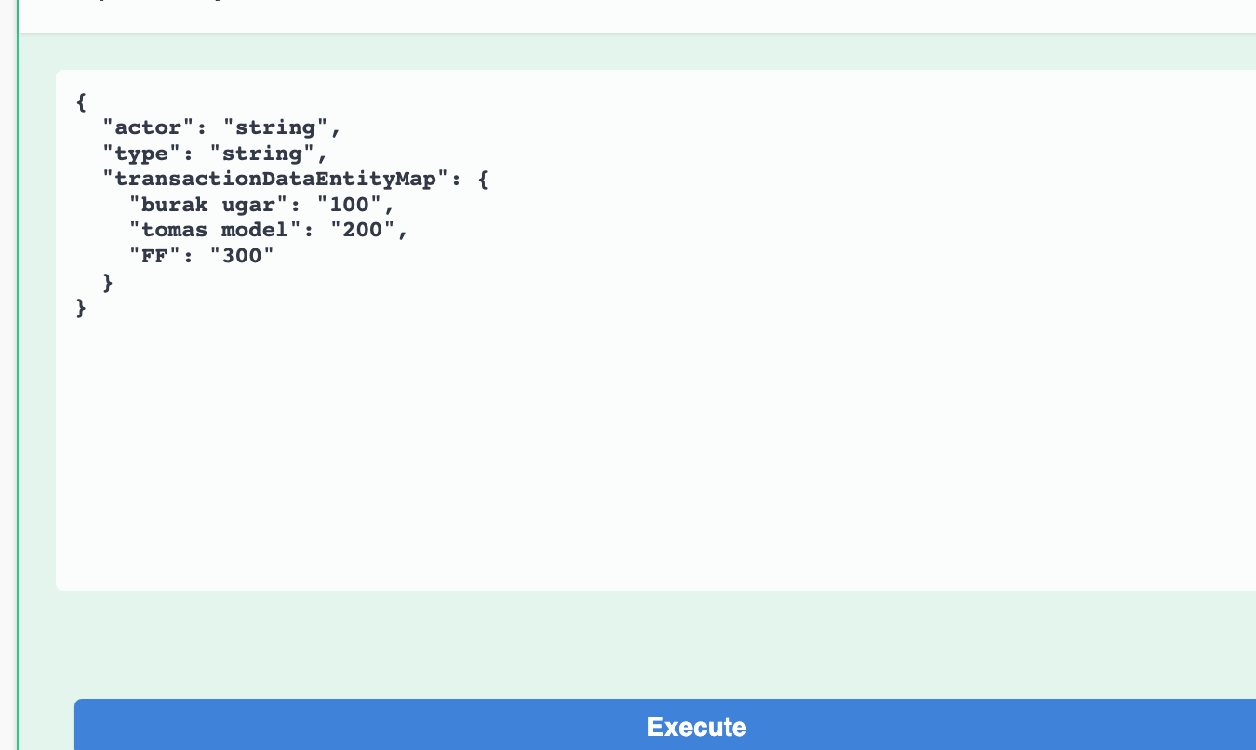Screen dimensions: 1256x750
Task: Click the first "string" placeholder value
Action: tap(281, 127)
